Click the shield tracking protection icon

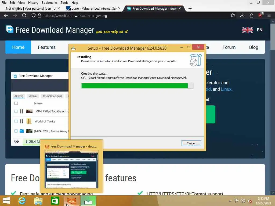tap(34, 15)
